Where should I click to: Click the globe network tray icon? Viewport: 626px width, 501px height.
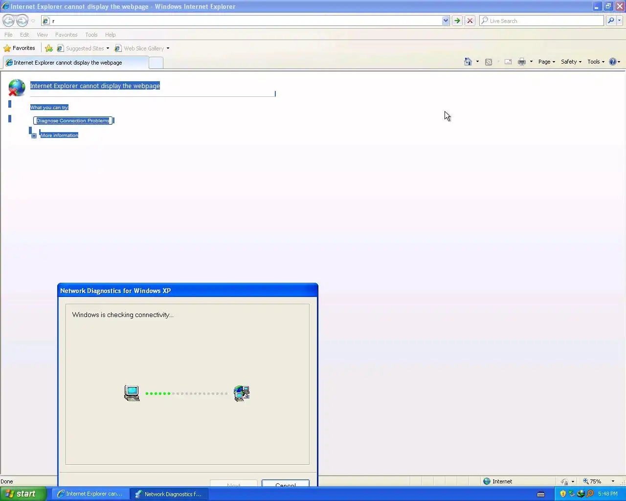581,494
